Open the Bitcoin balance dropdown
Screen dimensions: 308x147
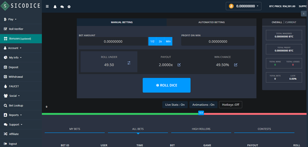pyautogui.click(x=243, y=6)
